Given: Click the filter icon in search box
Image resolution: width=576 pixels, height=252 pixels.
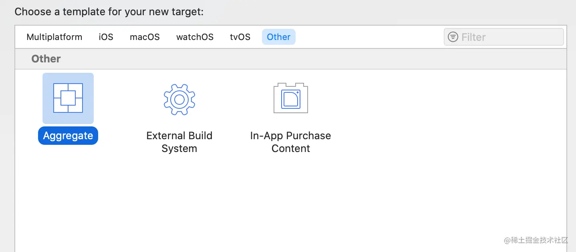Looking at the screenshot, I should click(453, 37).
